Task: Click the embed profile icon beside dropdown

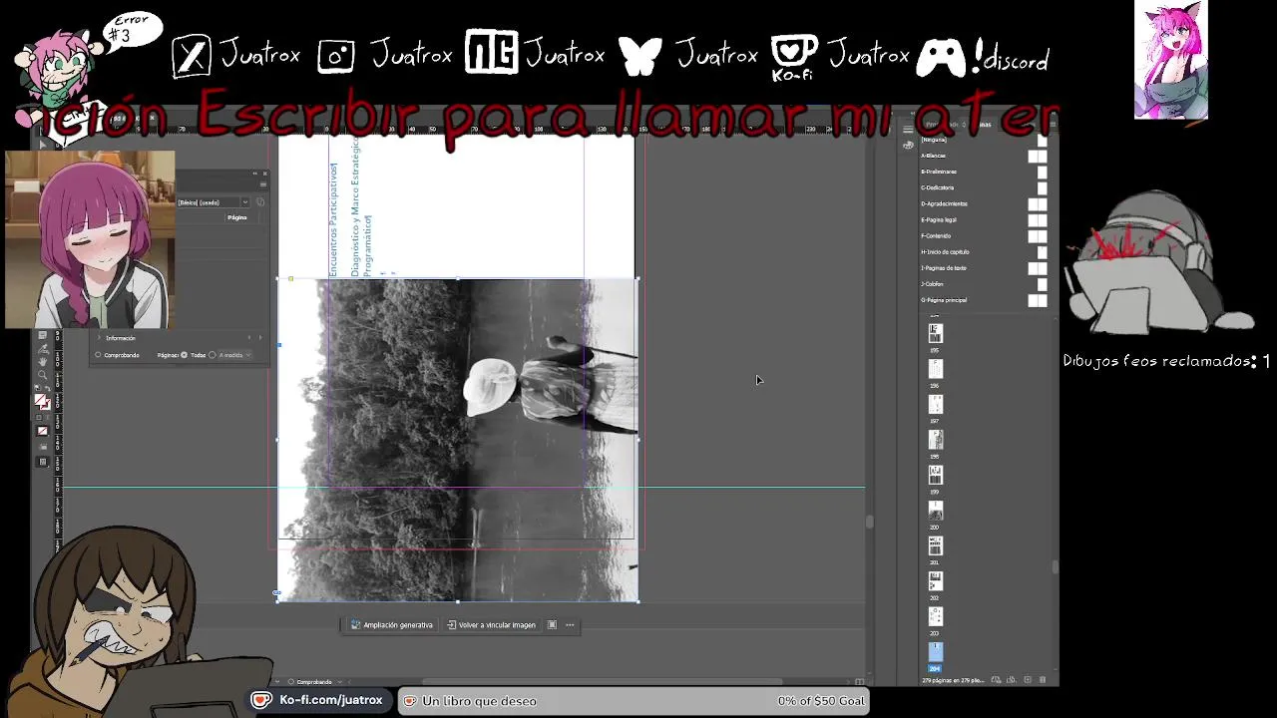Action: [260, 202]
